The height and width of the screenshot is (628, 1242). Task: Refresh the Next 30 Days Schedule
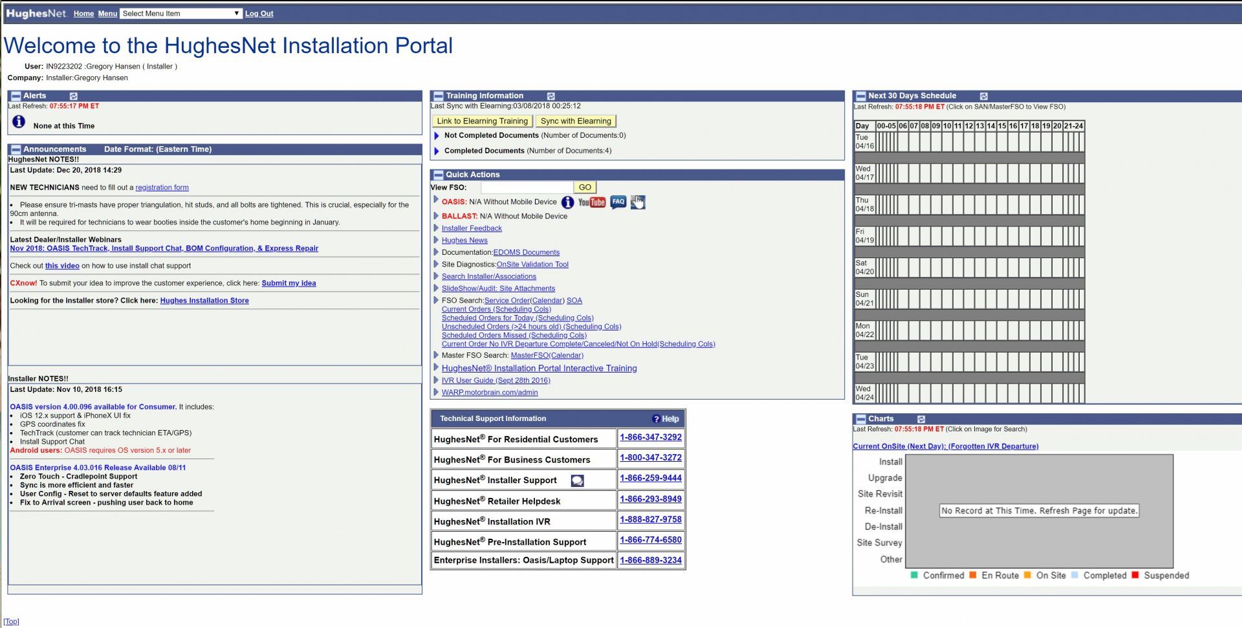click(983, 96)
